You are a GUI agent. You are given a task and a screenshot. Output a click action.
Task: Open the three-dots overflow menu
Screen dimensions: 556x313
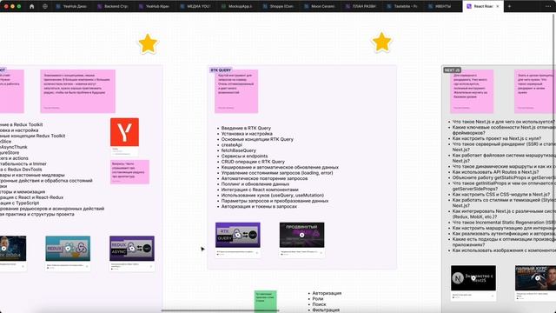pos(548,6)
